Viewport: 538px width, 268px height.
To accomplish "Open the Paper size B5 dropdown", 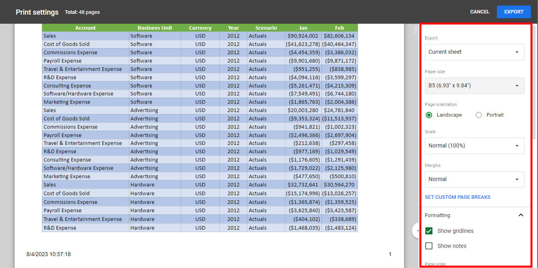I will (474, 85).
